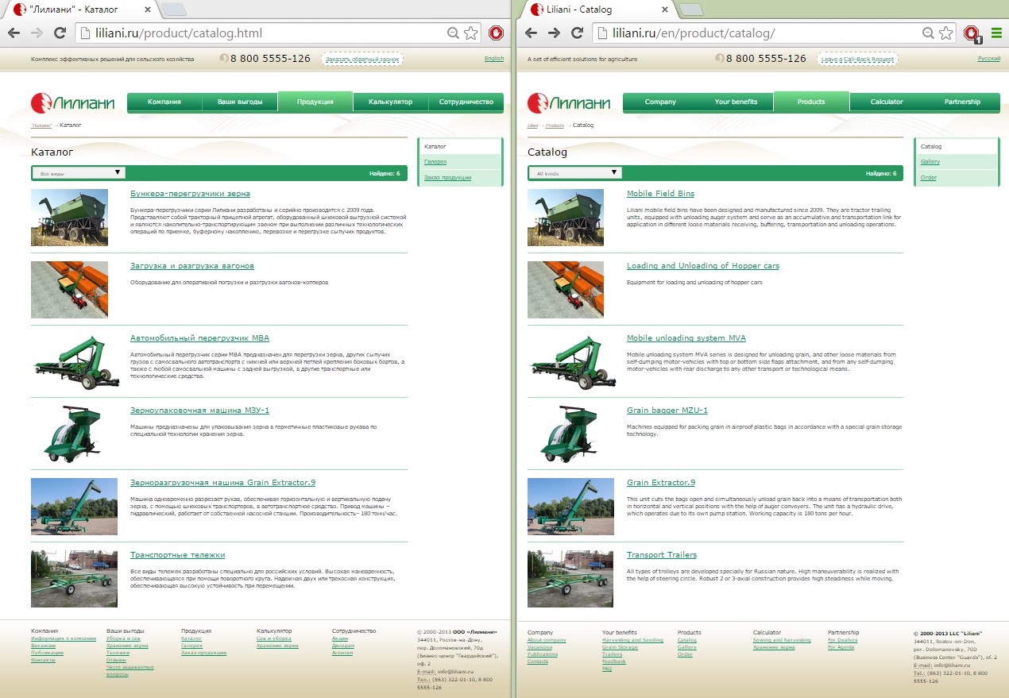
Task: Open "Загрузка и разгрузка вагонов" link
Action: [x=192, y=265]
